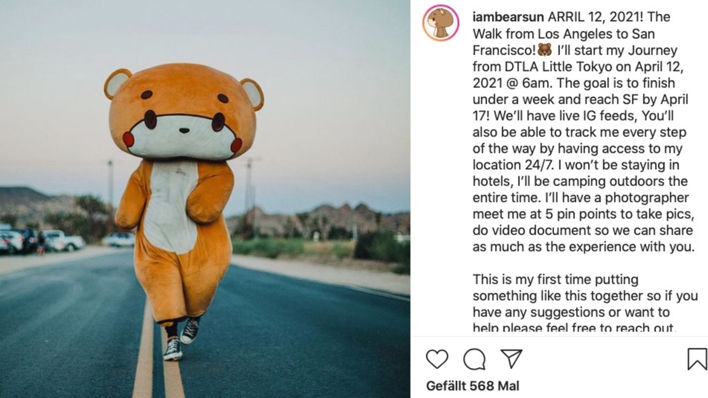Select the bear mascot's head in photo
Viewport: 708px width, 398px height.
(x=183, y=111)
